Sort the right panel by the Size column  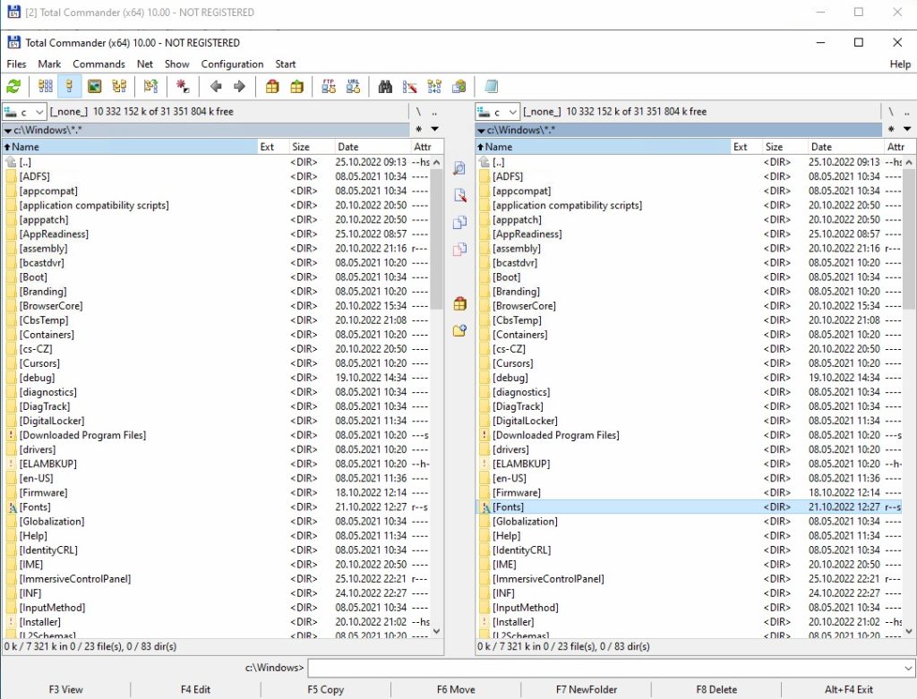click(784, 147)
